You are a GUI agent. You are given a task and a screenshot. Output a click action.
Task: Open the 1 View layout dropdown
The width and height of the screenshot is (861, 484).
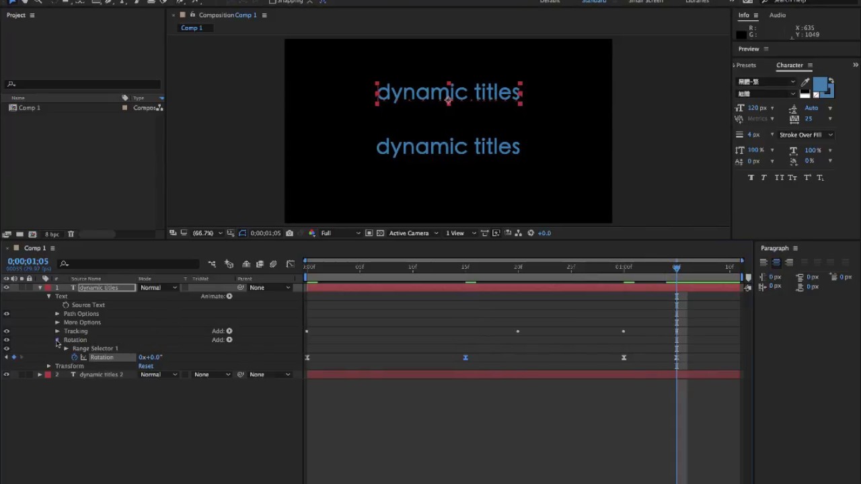click(460, 233)
